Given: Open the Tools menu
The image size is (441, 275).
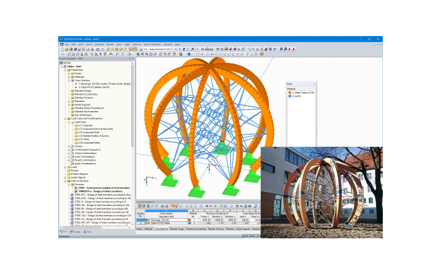Looking at the screenshot, I should 119,45.
